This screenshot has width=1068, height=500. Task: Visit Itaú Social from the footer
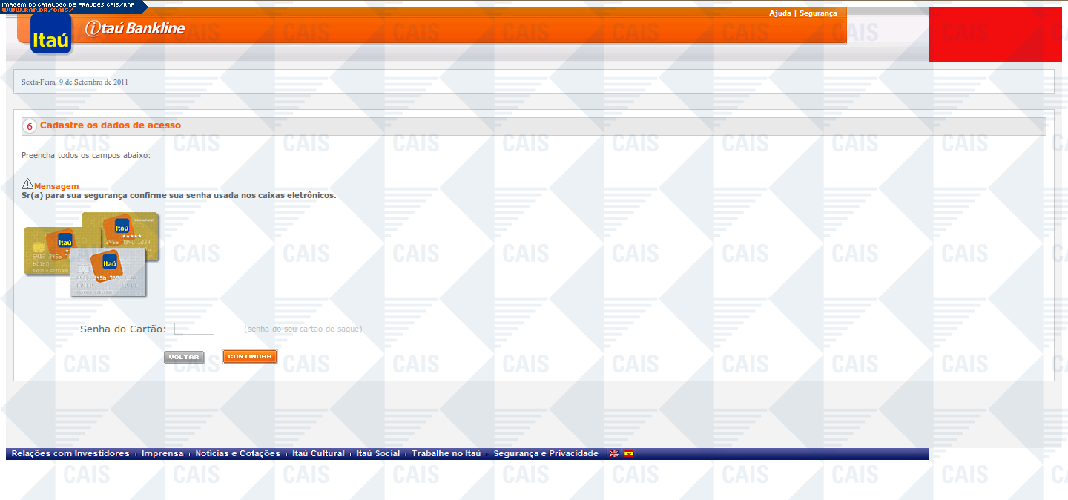(378, 454)
